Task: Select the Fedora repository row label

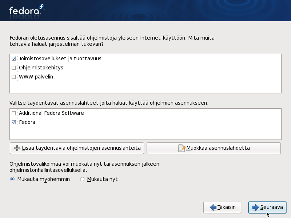Action: 27,122
